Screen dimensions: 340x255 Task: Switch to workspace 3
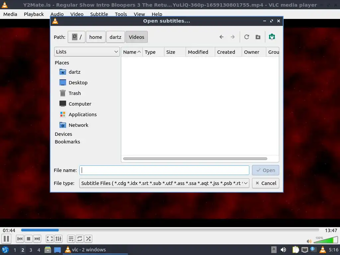pyautogui.click(x=31, y=250)
